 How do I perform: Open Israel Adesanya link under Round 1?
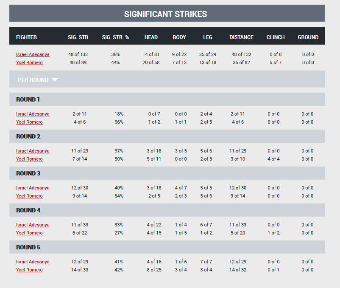(x=33, y=114)
